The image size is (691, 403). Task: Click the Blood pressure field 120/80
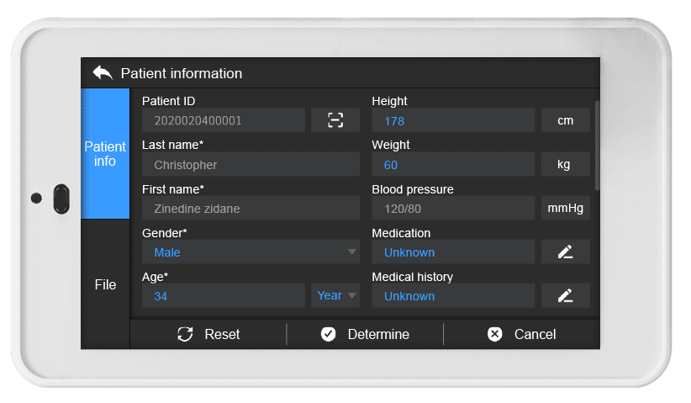click(453, 208)
